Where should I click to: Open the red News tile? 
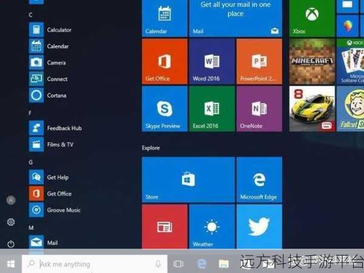coord(164,226)
